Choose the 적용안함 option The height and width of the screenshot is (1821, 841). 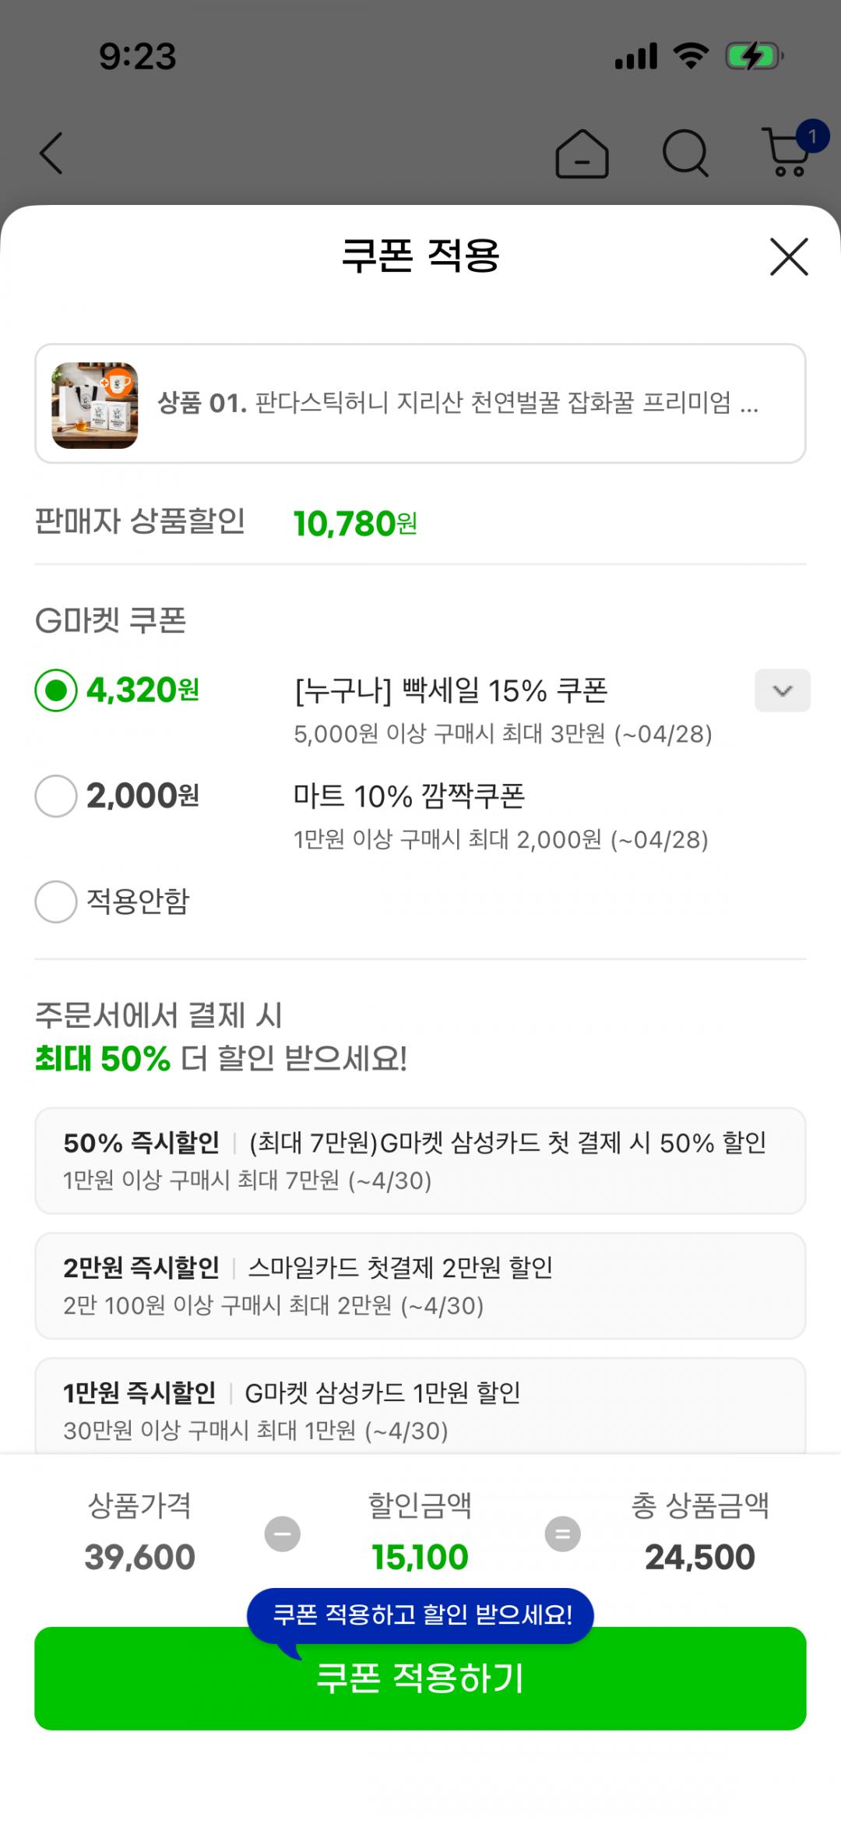click(x=56, y=902)
